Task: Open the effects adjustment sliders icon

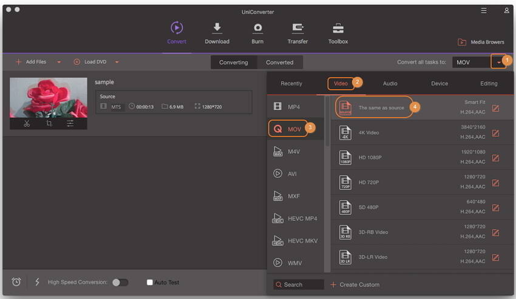Action: click(70, 123)
